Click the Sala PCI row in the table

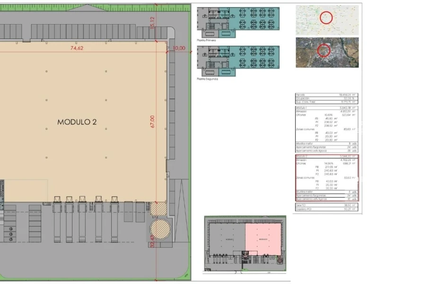(x=326, y=205)
